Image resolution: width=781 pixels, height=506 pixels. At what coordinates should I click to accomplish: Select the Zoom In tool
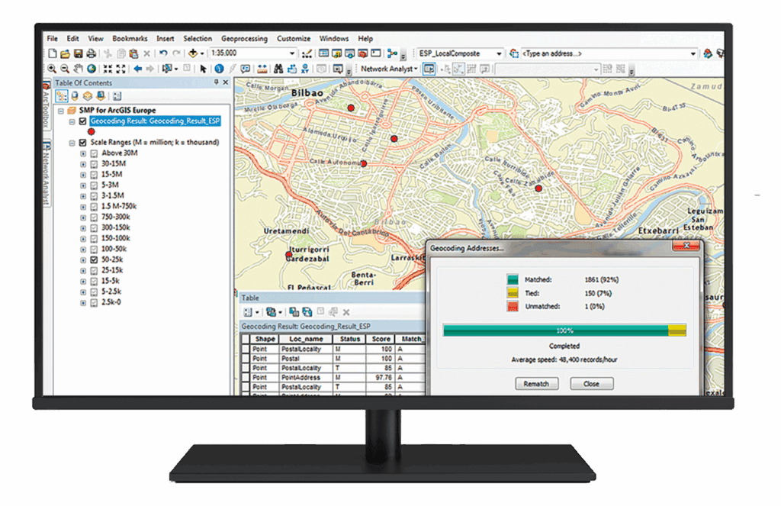(x=52, y=69)
